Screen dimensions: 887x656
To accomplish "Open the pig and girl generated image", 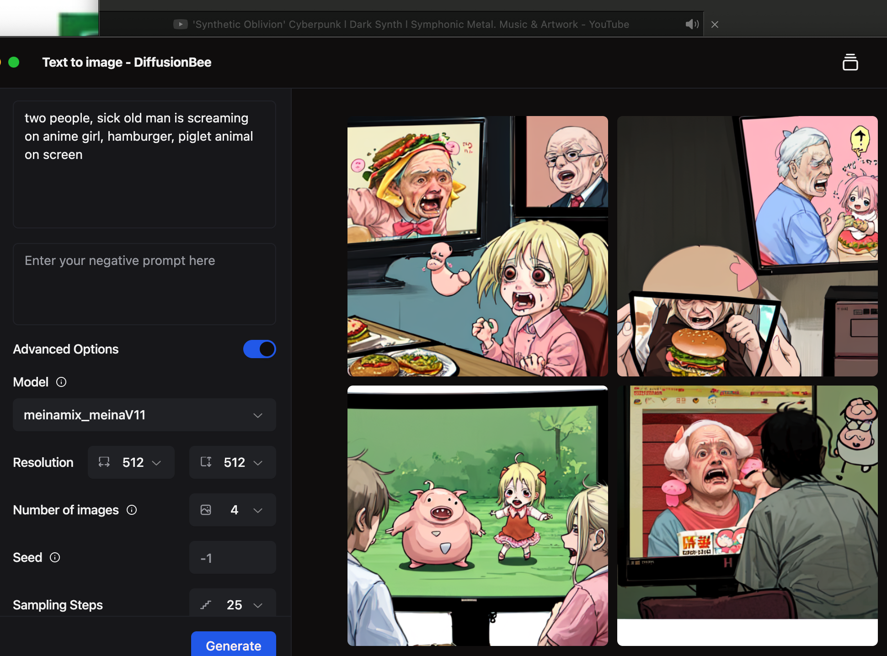I will [477, 515].
